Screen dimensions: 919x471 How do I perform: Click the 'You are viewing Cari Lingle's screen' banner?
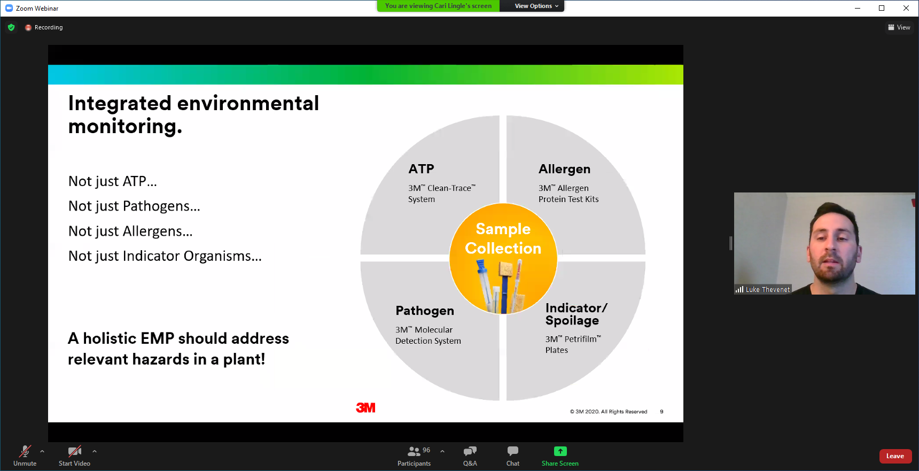[x=438, y=6]
